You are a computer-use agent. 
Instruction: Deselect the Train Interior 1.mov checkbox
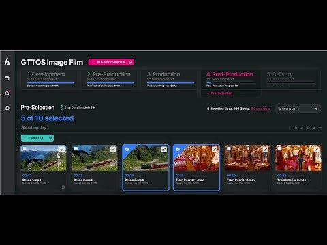[178, 149]
